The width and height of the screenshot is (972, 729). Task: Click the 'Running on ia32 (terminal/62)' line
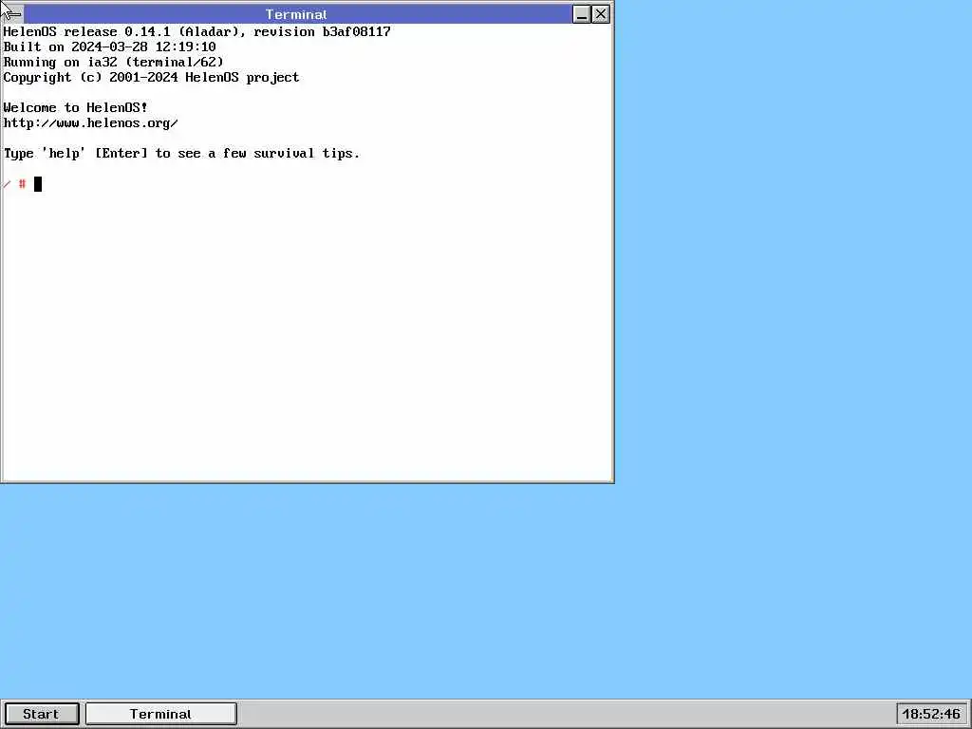[x=114, y=62]
